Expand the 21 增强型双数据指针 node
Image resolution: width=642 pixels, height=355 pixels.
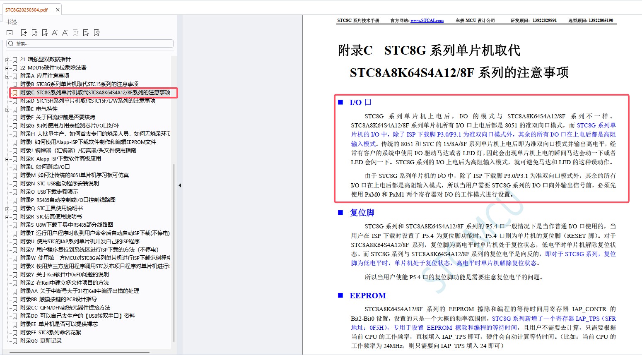pos(7,60)
